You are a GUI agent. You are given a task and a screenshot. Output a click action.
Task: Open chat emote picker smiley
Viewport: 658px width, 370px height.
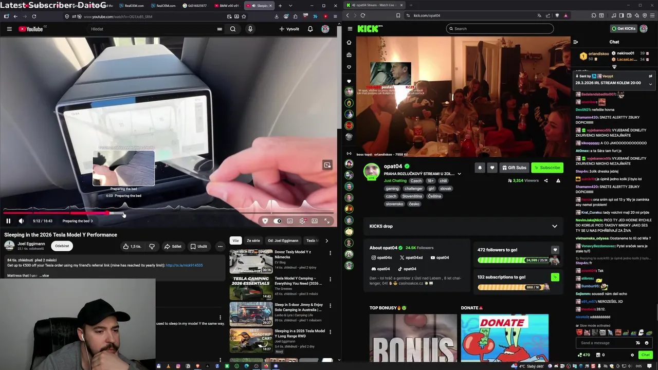(647, 343)
